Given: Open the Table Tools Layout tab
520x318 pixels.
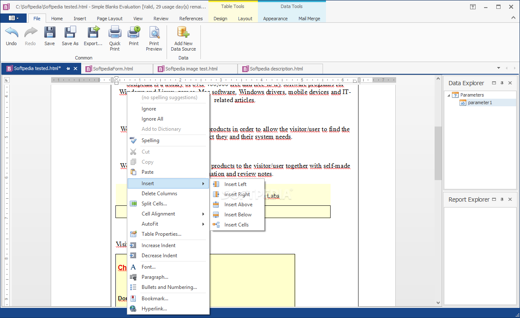Looking at the screenshot, I should [x=245, y=19].
